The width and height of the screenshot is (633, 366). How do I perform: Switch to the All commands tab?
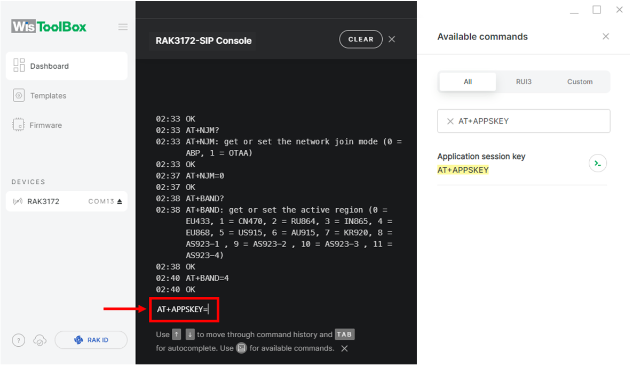468,82
